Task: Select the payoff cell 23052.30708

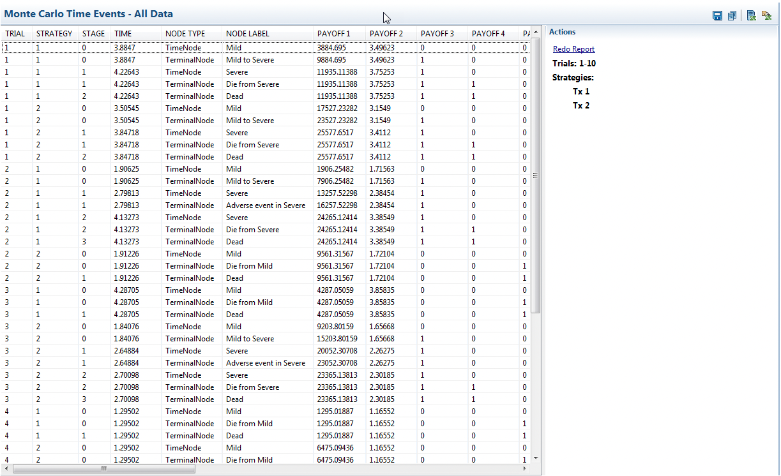Action: click(340, 363)
